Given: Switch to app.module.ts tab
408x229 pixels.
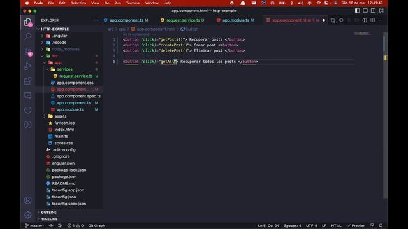Looking at the screenshot, I should coord(235,20).
